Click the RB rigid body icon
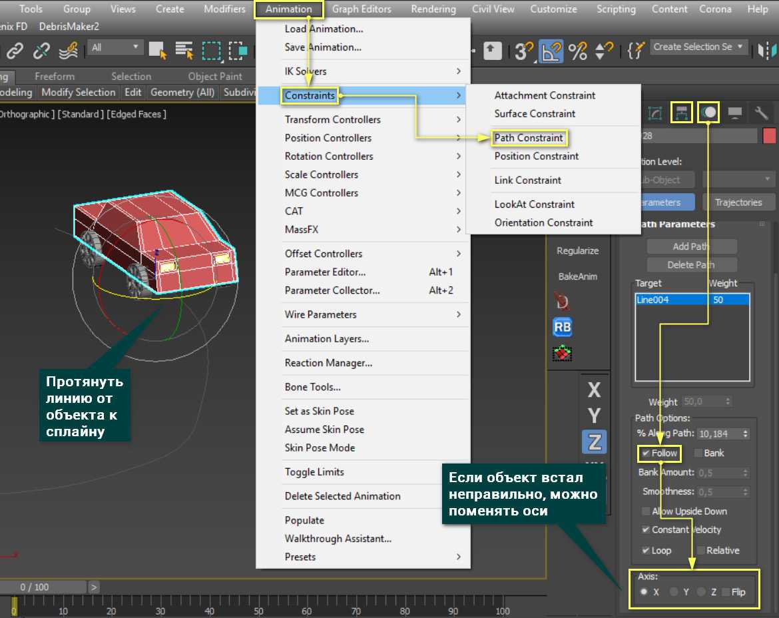The width and height of the screenshot is (779, 618). [563, 327]
